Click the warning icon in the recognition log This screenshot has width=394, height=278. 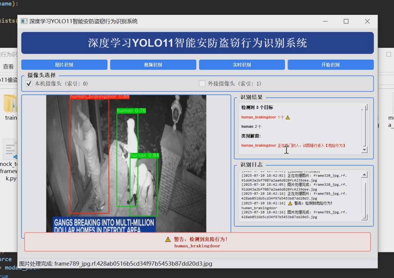pyautogui.click(x=290, y=203)
